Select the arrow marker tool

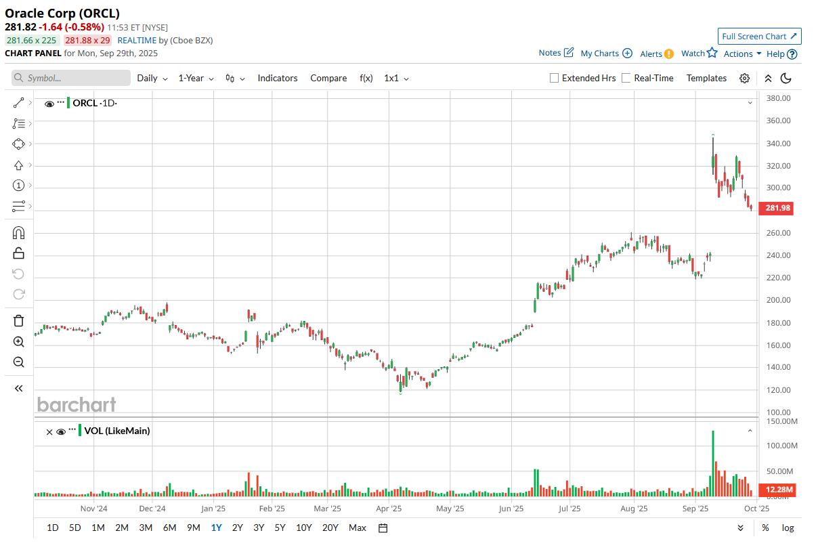pos(18,165)
